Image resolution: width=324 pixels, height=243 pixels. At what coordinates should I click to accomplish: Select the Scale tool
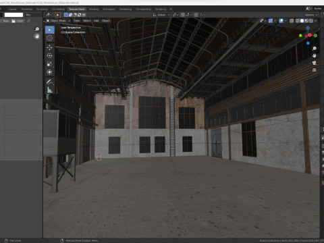point(49,64)
